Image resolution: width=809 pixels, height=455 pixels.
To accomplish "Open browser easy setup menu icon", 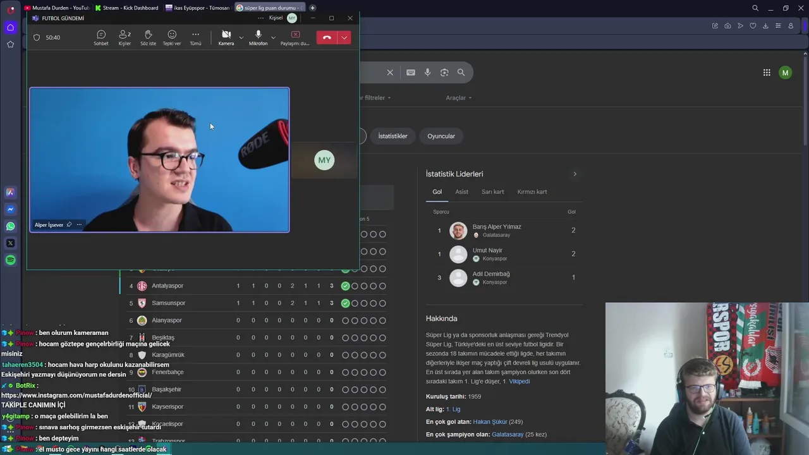I will click(x=778, y=26).
